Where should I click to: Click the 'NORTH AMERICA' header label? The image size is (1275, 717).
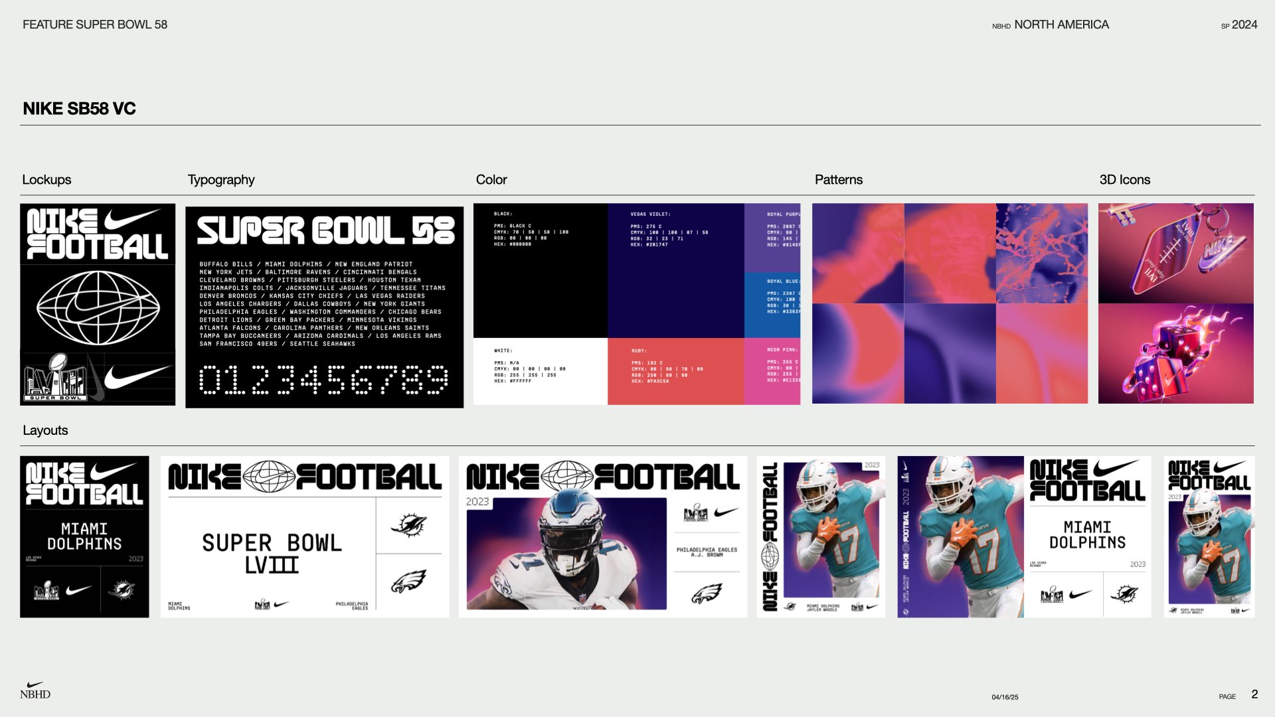tap(1061, 25)
